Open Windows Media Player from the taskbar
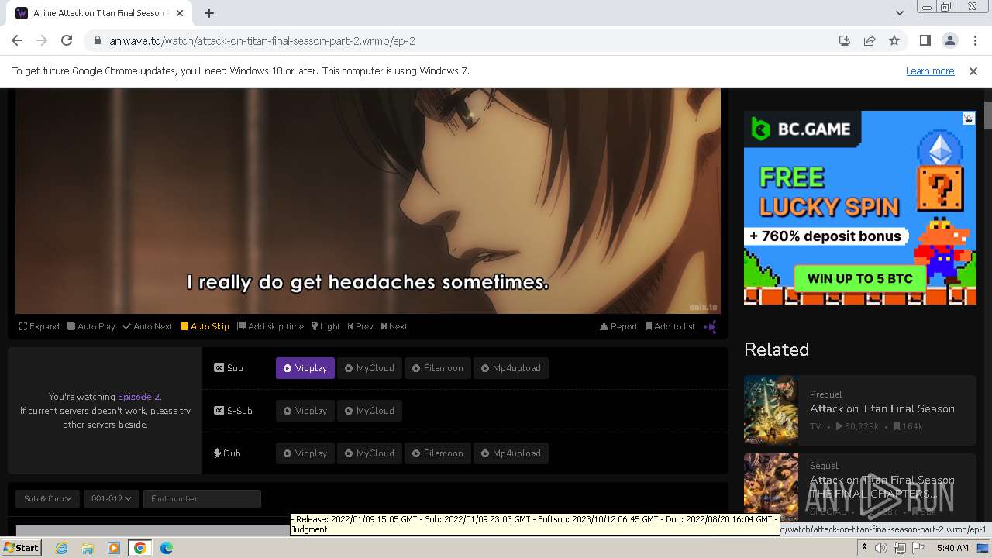Image resolution: width=992 pixels, height=558 pixels. [x=114, y=548]
